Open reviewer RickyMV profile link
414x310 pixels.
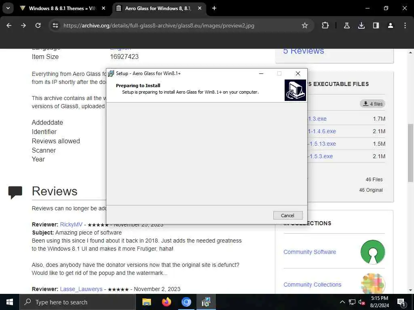pyautogui.click(x=71, y=224)
